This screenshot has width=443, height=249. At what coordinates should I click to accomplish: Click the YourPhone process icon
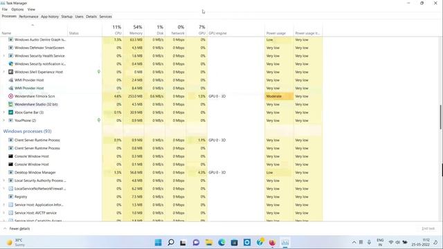tap(11, 120)
